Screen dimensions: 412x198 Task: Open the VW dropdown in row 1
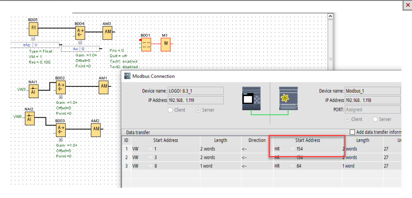coord(150,149)
